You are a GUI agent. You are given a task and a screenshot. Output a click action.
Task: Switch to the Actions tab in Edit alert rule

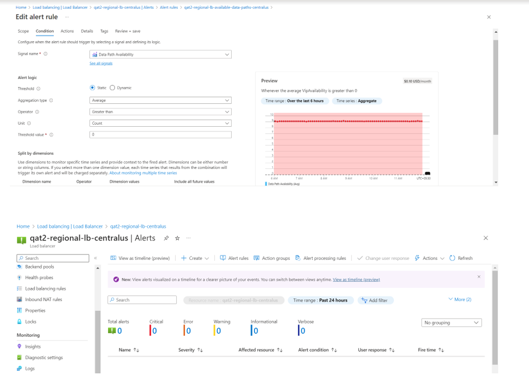(x=67, y=31)
